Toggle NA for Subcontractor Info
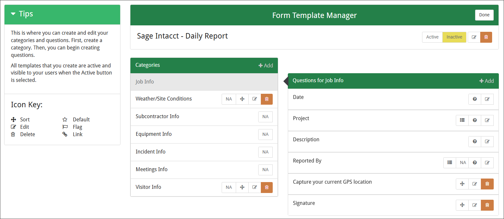This screenshot has width=504, height=219. [265, 117]
